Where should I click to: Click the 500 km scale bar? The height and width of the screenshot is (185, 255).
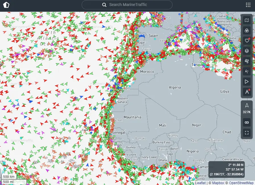click(9, 177)
